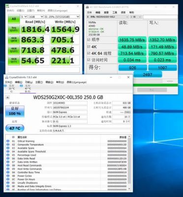Click the status icon beside Percentage Used

coord(8,155)
